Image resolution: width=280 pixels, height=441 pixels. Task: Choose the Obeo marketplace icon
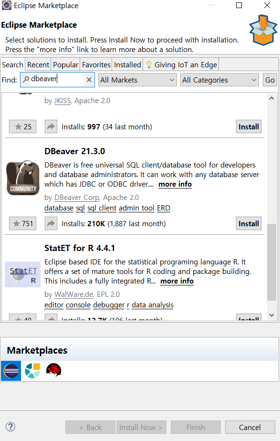click(32, 371)
